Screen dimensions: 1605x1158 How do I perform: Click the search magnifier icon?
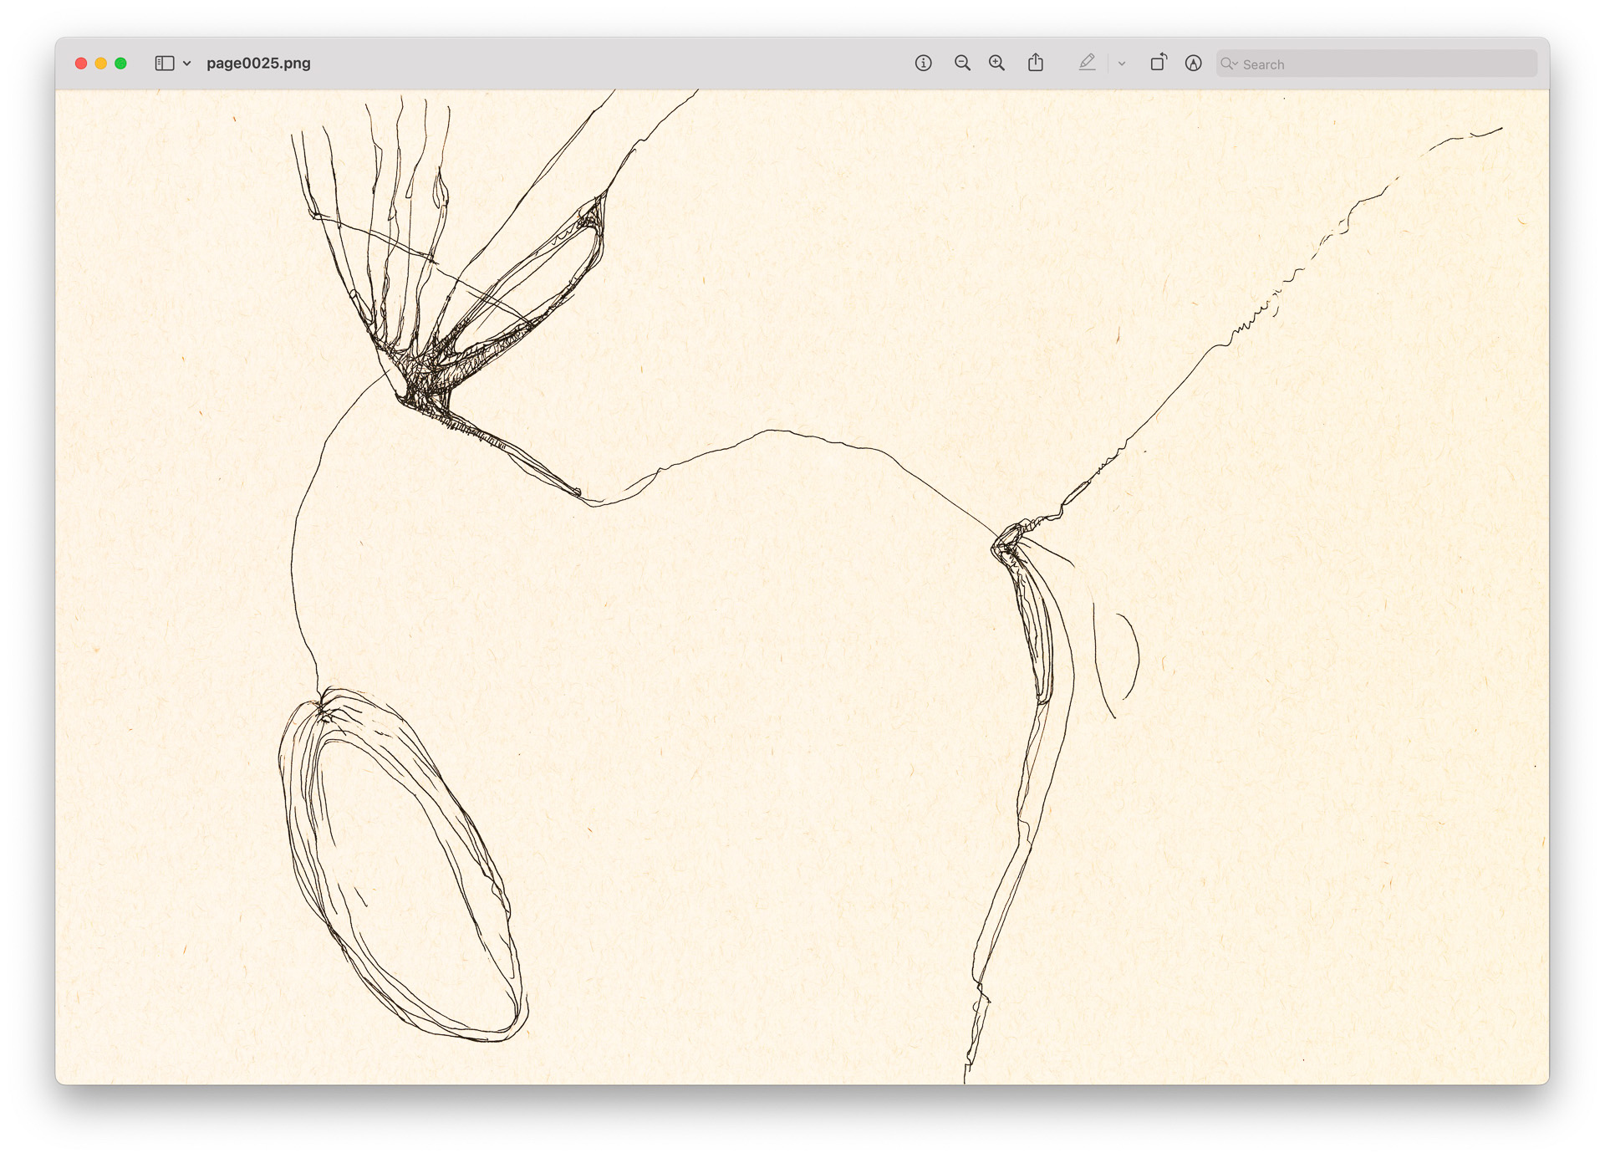pyautogui.click(x=1228, y=64)
